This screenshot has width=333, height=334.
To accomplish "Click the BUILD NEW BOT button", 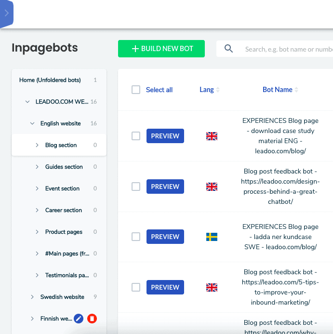I will [x=161, y=49].
